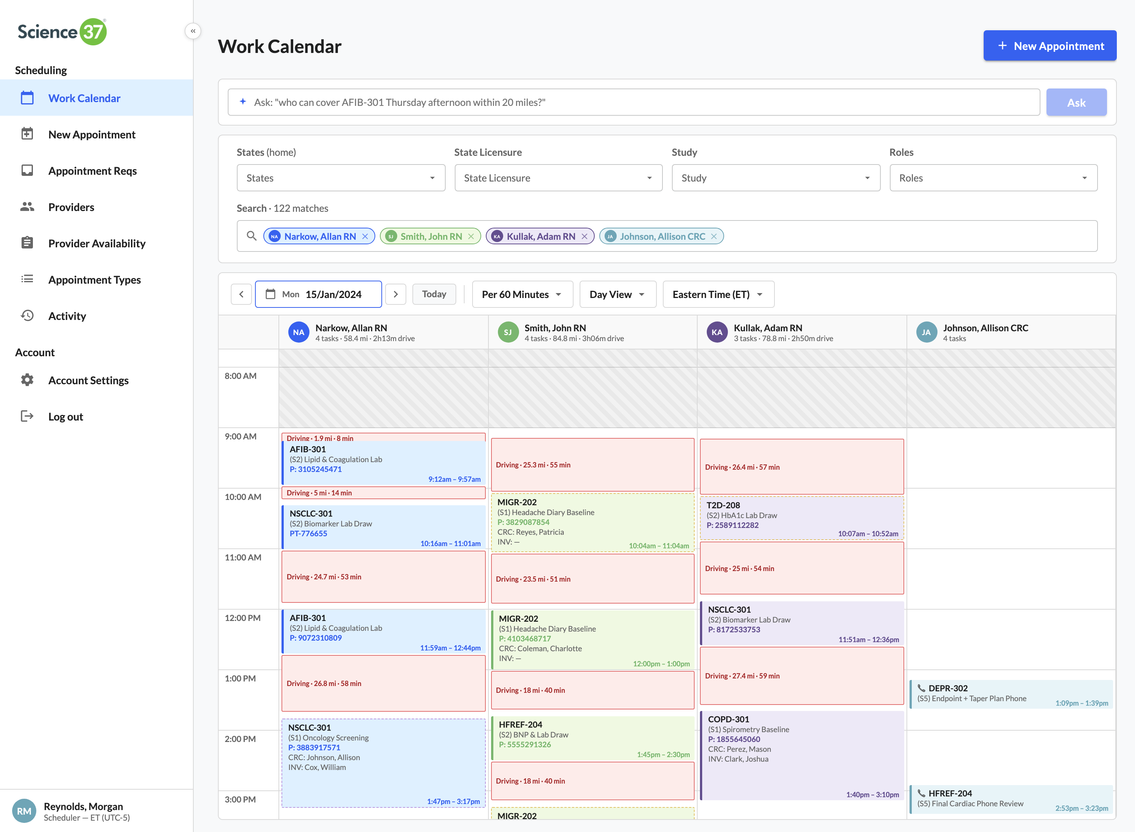Click the sparkle icon in Ask field

tap(243, 102)
